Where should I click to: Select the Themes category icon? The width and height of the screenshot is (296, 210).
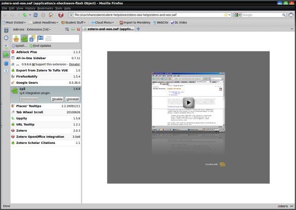tap(32, 38)
